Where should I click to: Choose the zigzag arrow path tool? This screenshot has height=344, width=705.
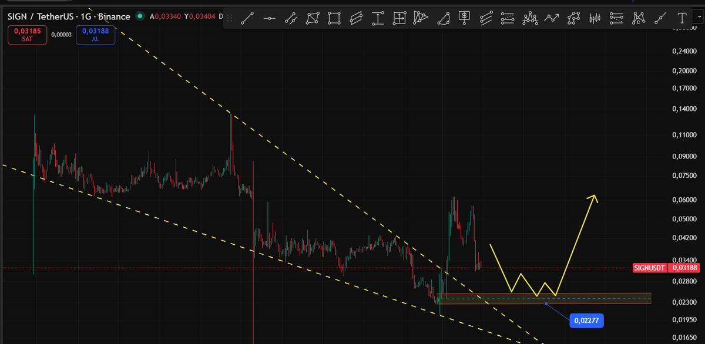(552, 18)
